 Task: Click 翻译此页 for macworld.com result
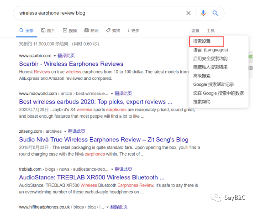pos(123,94)
